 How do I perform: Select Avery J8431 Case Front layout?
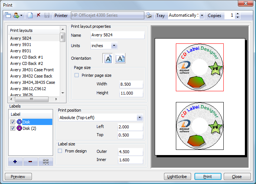[34, 70]
